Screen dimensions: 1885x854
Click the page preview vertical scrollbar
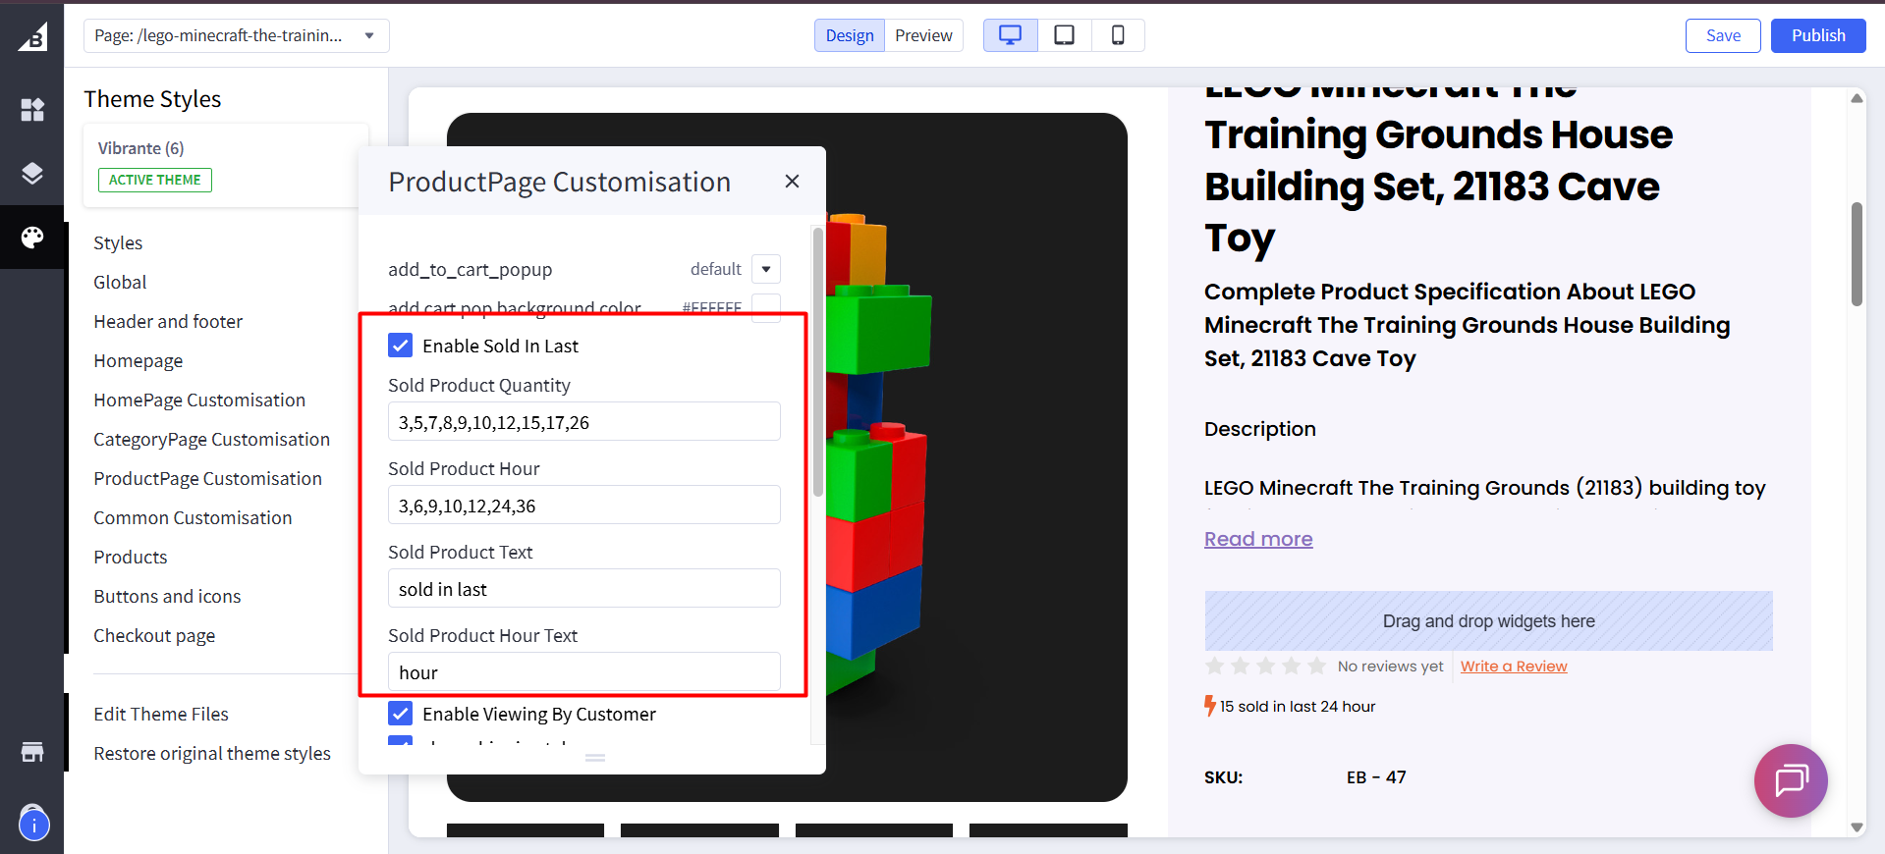point(1857,255)
